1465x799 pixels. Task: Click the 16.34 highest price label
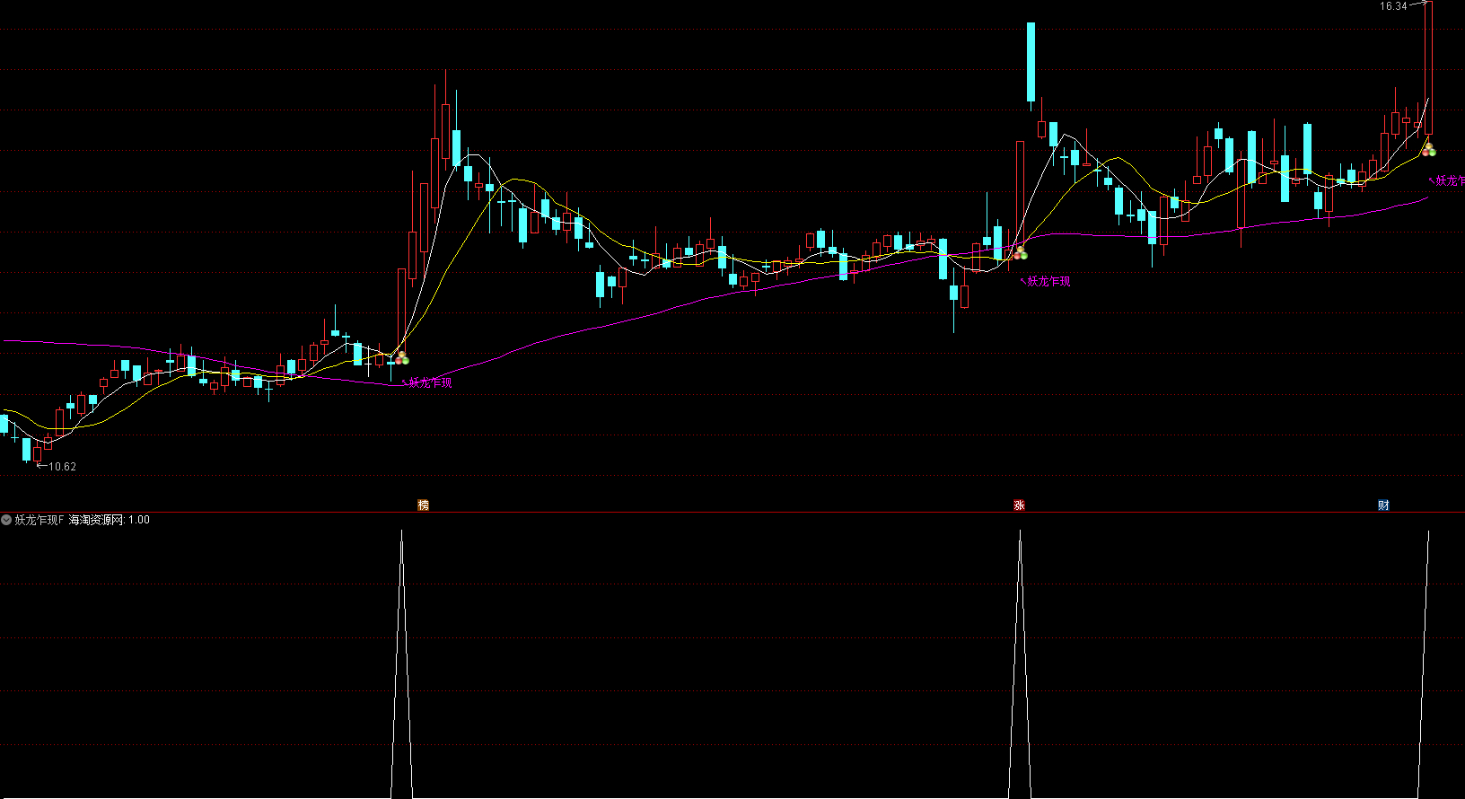click(x=1393, y=6)
